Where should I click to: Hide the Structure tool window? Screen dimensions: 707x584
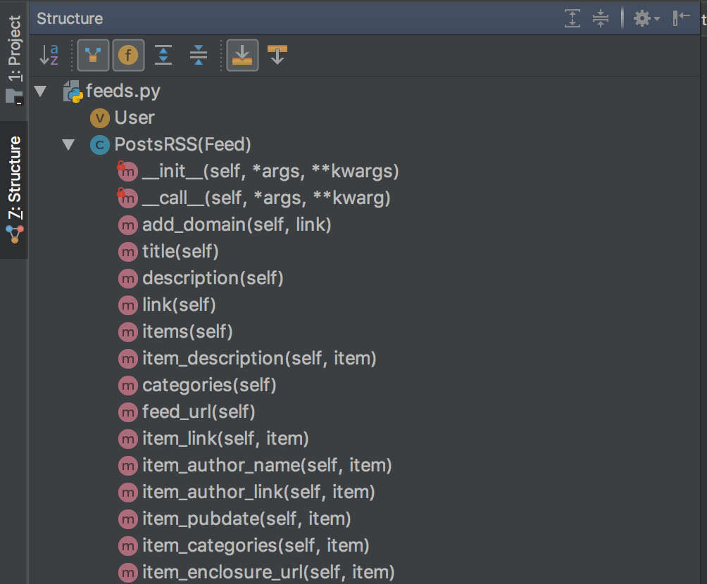pyautogui.click(x=681, y=18)
